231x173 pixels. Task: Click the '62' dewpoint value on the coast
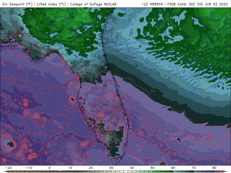click(x=103, y=30)
